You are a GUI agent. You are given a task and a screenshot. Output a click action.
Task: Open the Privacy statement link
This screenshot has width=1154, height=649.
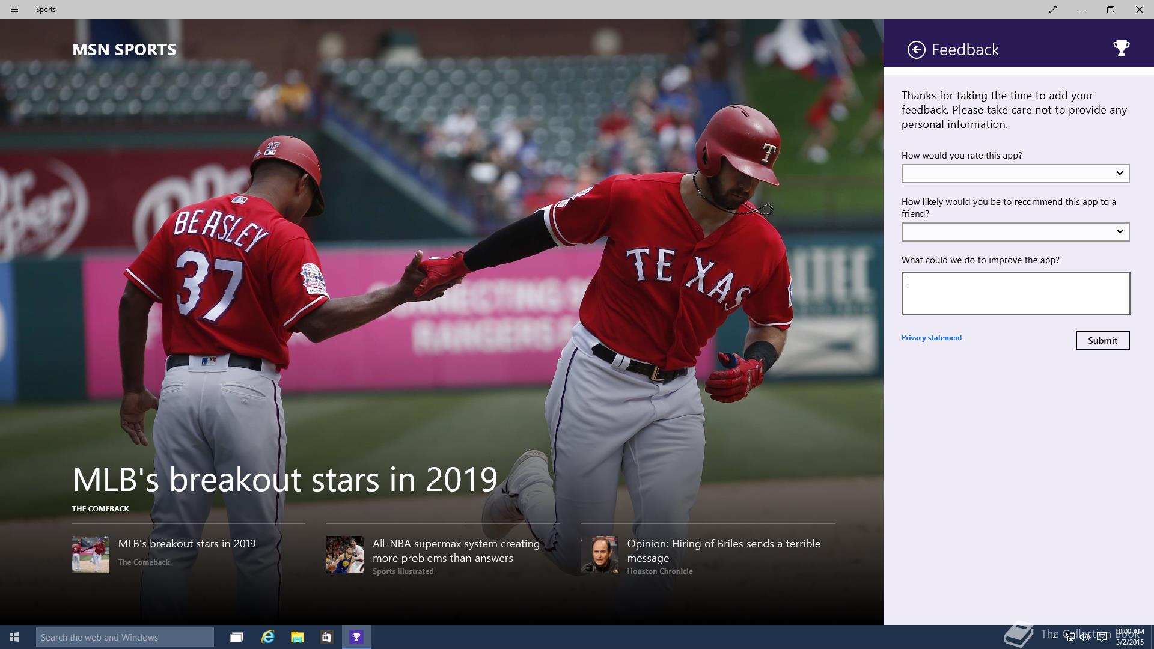(932, 338)
